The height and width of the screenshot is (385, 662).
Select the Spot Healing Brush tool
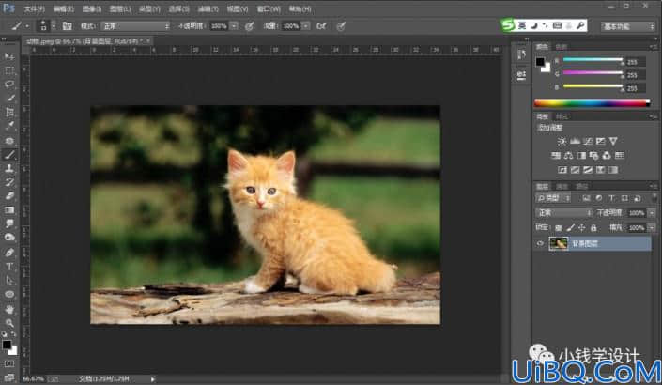tap(9, 141)
